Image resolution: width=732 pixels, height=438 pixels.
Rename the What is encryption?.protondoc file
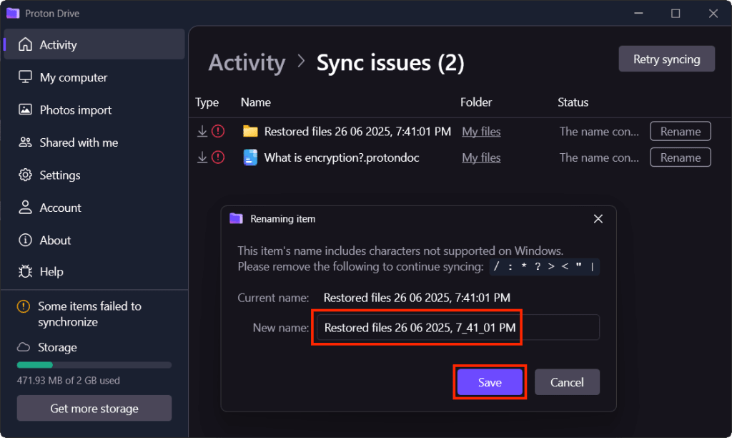coord(681,157)
